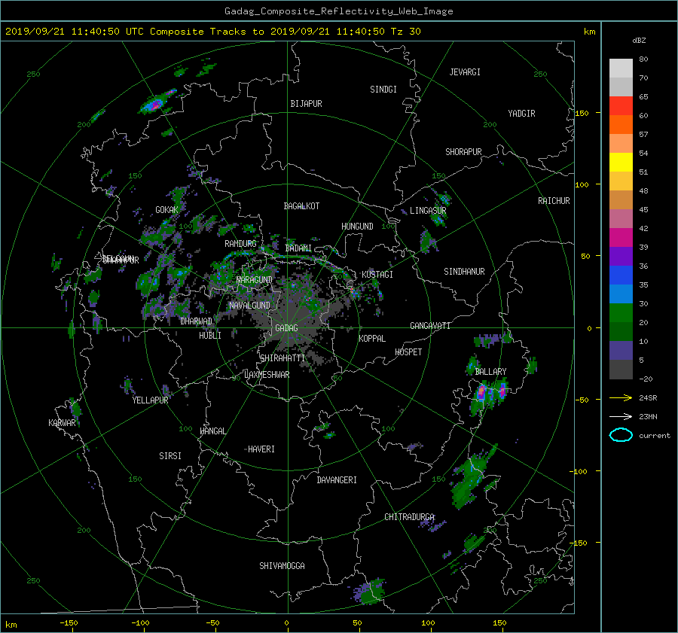678x633 pixels.
Task: Click the BIJAPUR city label
Action: tap(306, 104)
